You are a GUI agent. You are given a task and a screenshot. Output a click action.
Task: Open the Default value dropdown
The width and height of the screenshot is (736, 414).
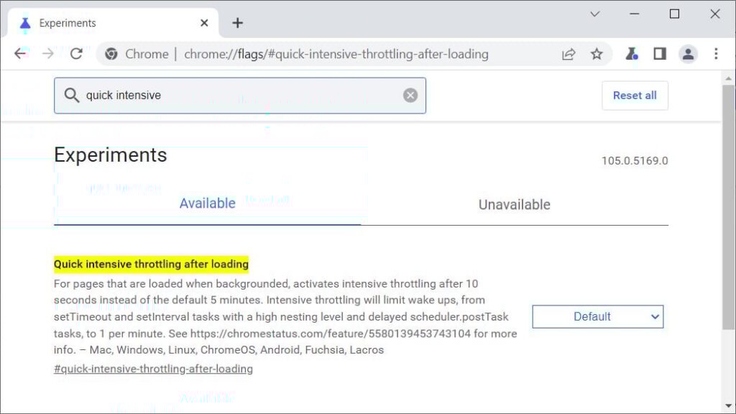point(597,316)
